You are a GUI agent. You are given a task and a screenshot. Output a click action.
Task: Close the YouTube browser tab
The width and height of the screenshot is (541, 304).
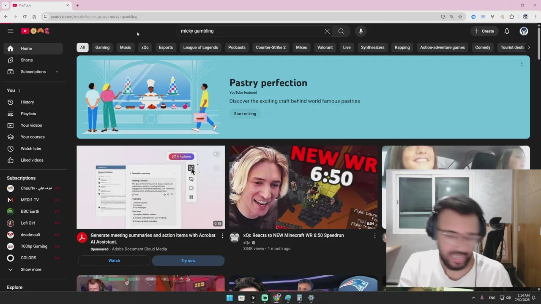pos(67,5)
